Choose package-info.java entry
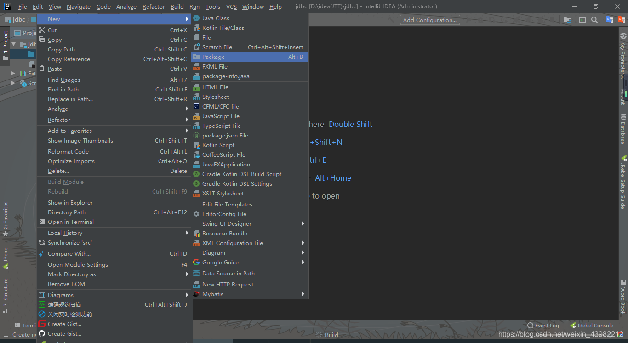The height and width of the screenshot is (343, 628). point(250,76)
